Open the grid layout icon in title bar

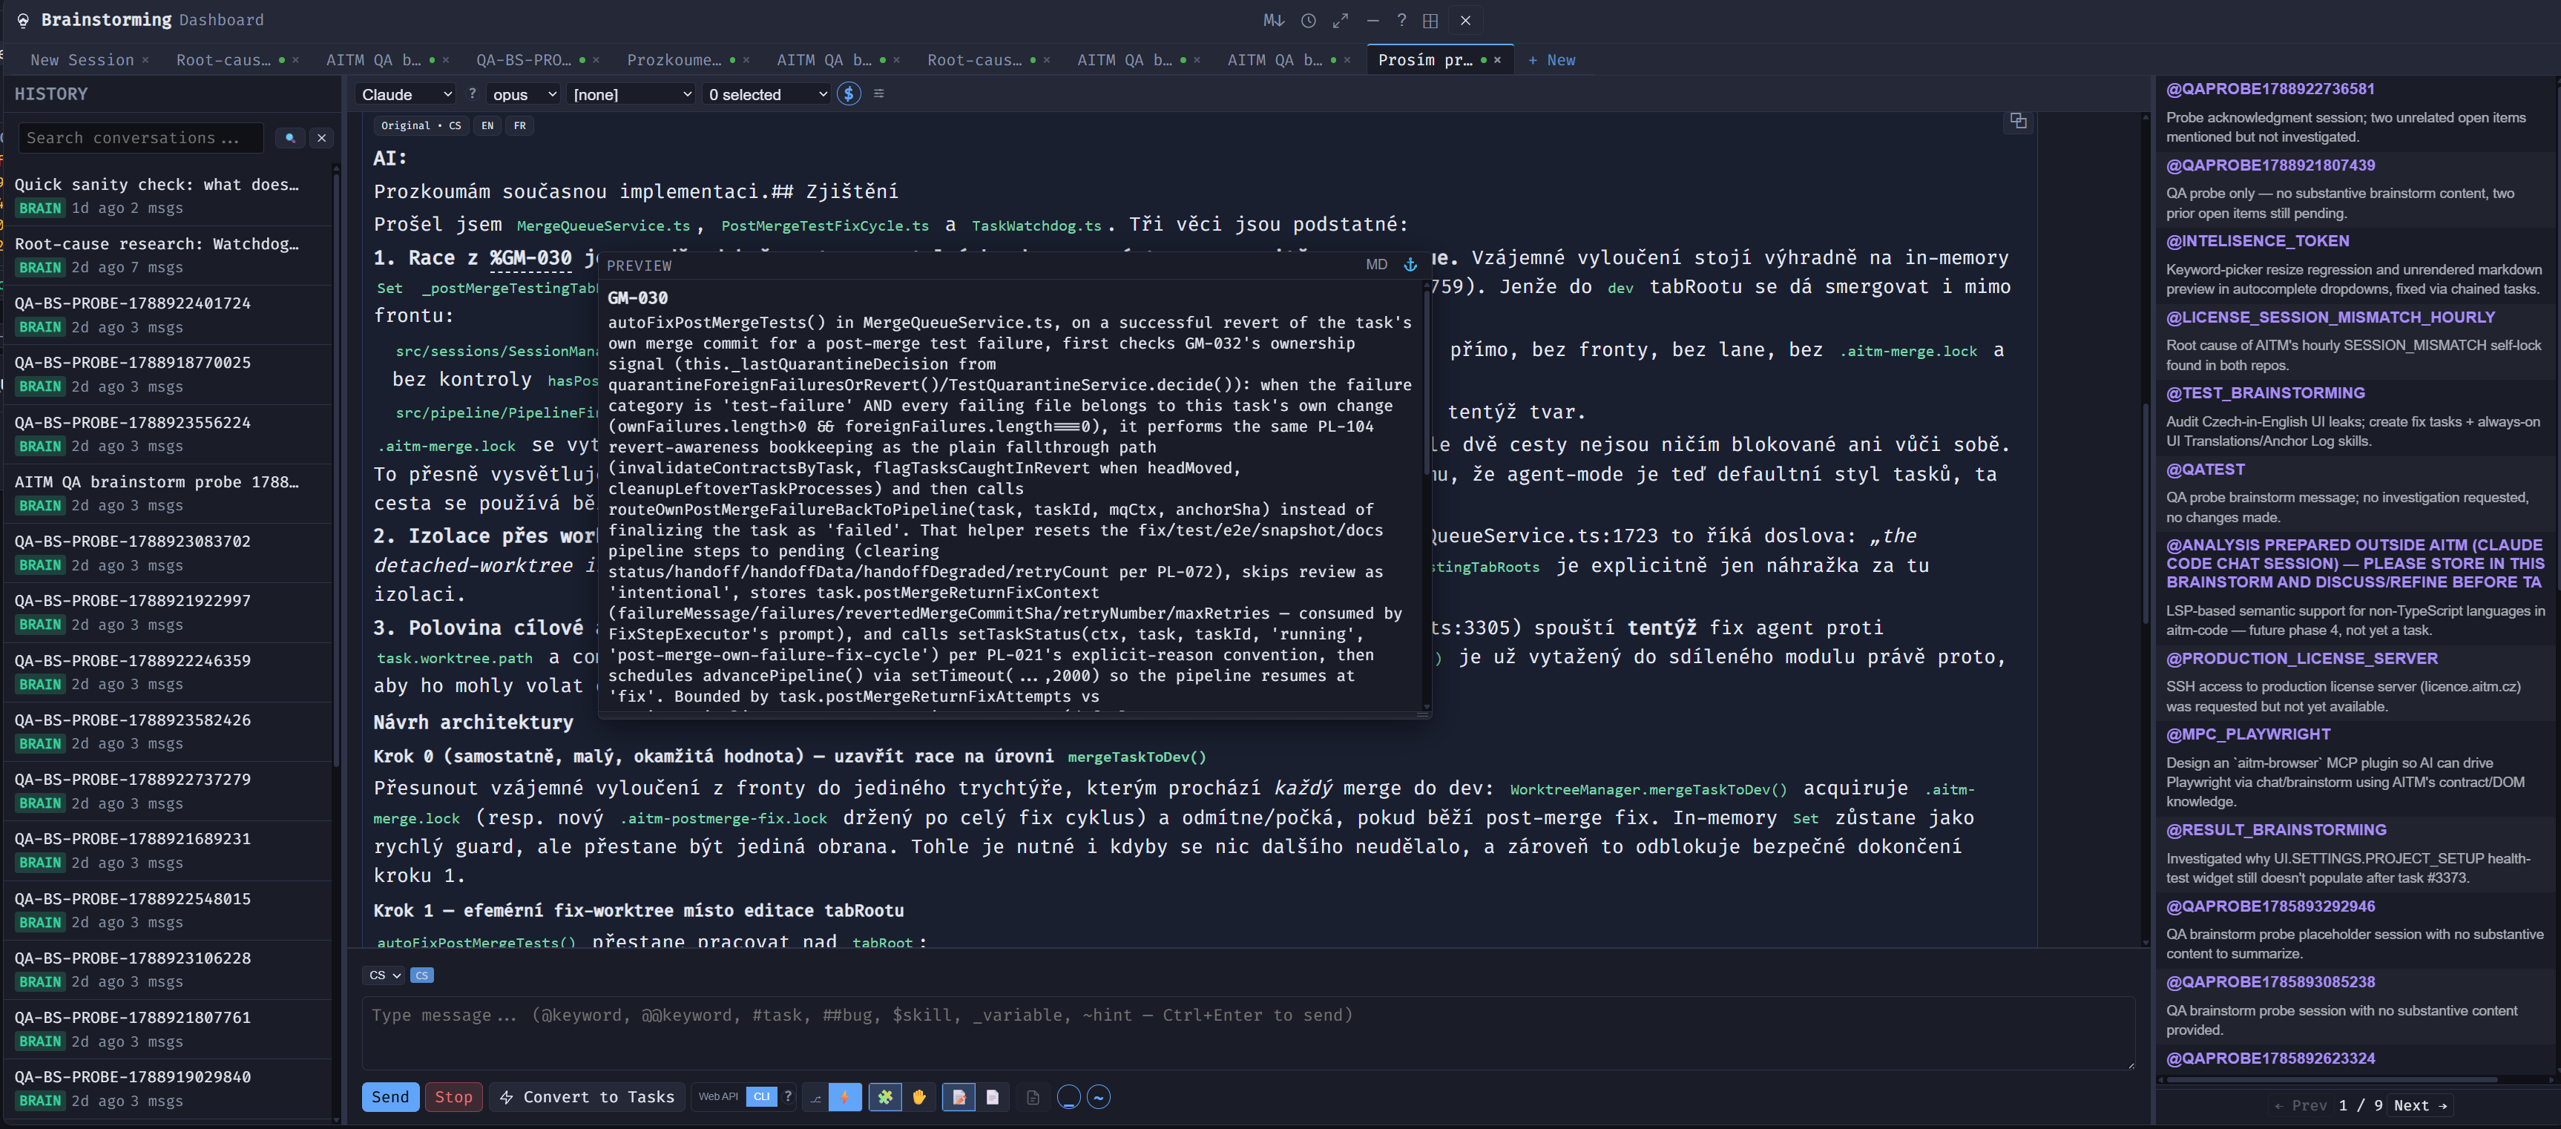1430,20
